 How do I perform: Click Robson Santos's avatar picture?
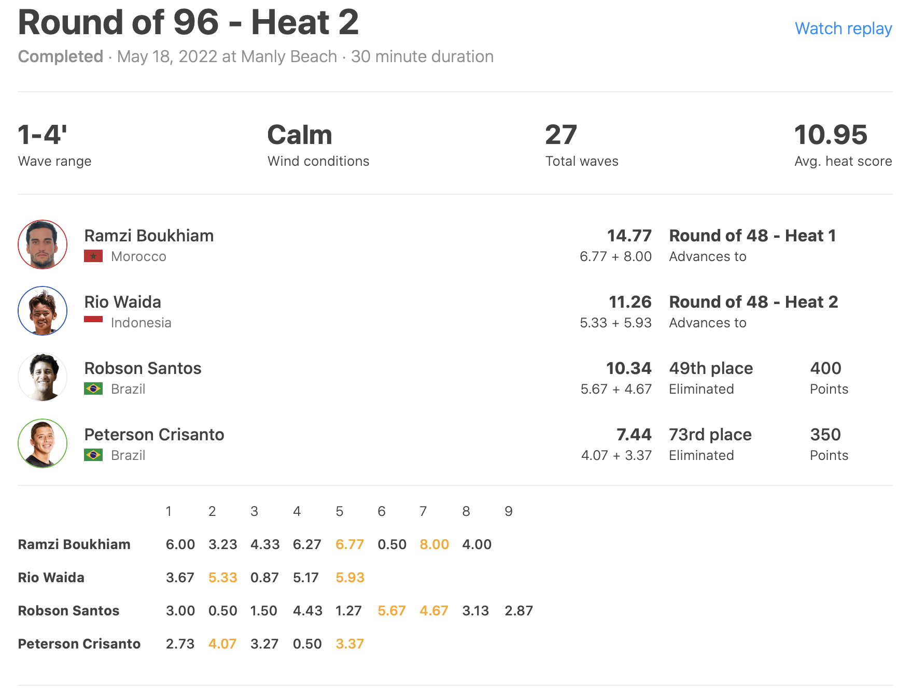click(x=43, y=377)
